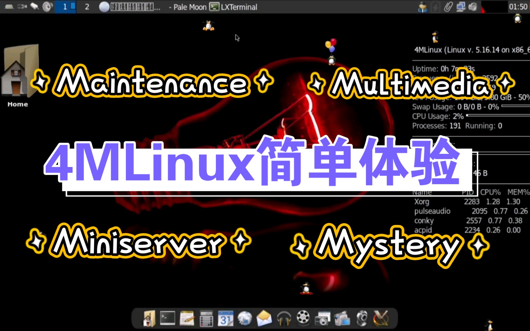
Task: Open the network computer tray icon
Action: tap(461, 7)
